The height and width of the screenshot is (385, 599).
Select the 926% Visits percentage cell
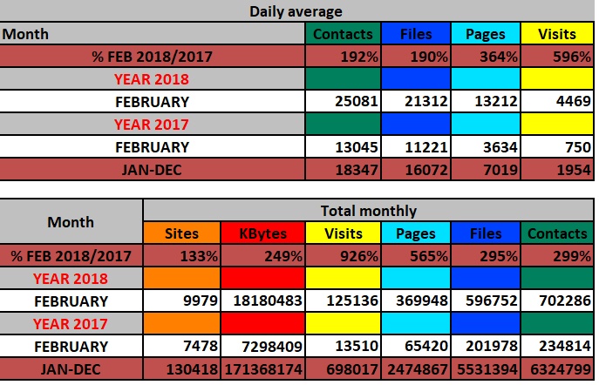coord(336,256)
